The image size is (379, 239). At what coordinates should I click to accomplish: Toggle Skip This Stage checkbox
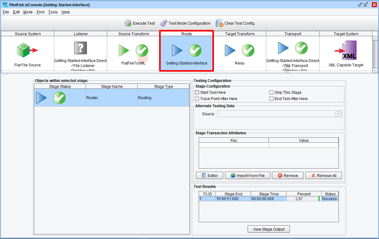click(271, 93)
